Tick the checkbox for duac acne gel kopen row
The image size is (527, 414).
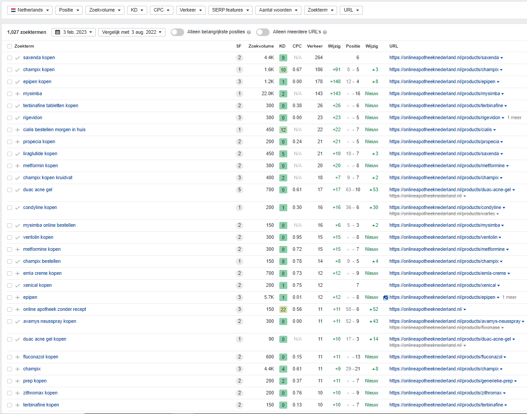point(9,339)
